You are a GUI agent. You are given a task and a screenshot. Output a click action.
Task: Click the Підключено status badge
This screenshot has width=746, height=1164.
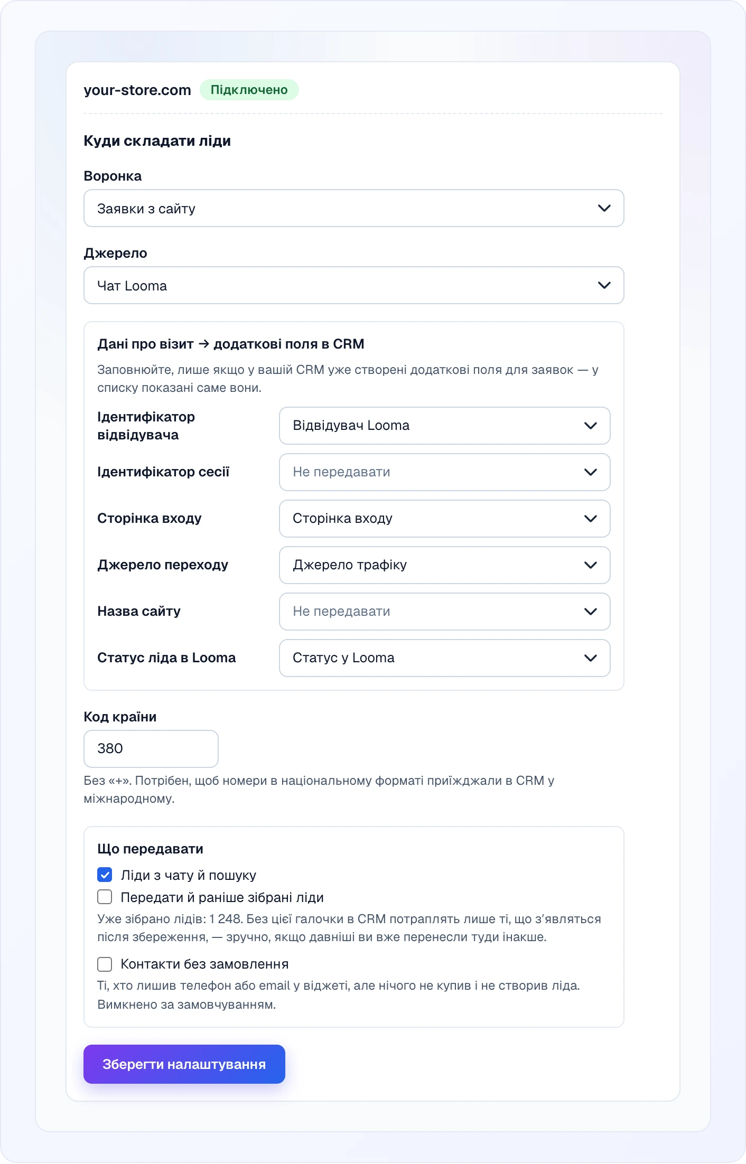point(249,90)
